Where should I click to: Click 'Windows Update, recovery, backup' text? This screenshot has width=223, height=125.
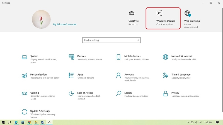[43, 116]
